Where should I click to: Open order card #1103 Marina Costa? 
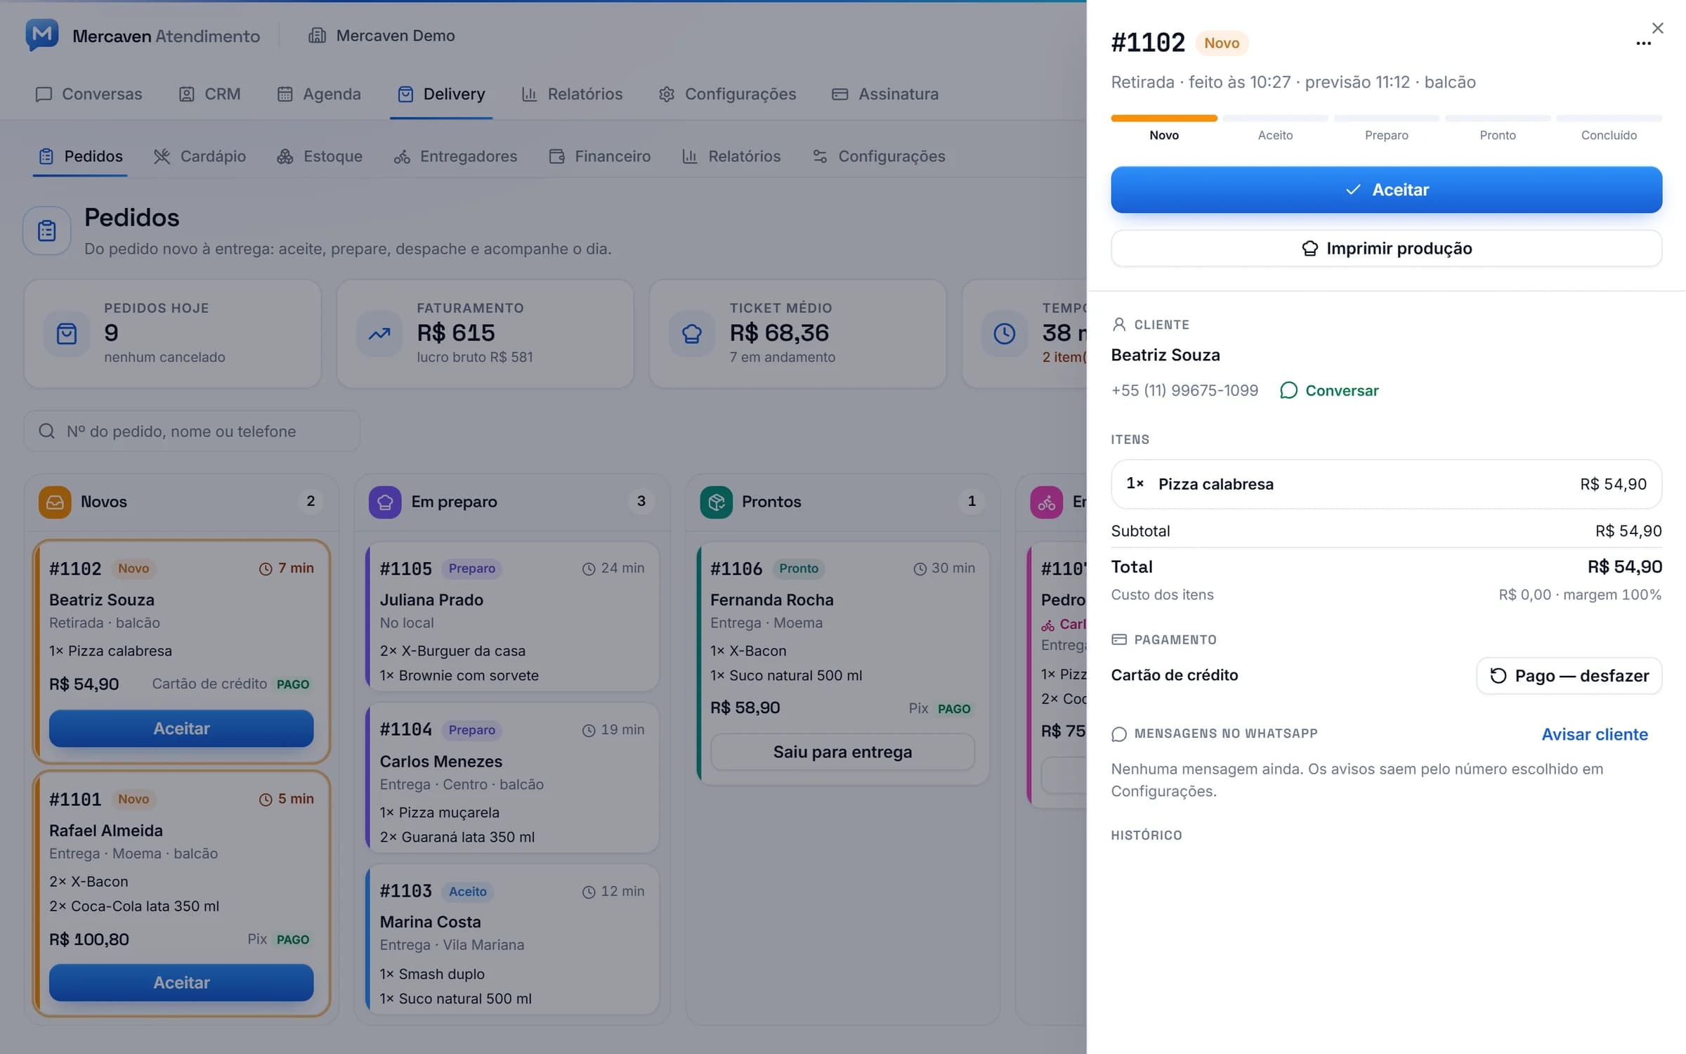512,939
